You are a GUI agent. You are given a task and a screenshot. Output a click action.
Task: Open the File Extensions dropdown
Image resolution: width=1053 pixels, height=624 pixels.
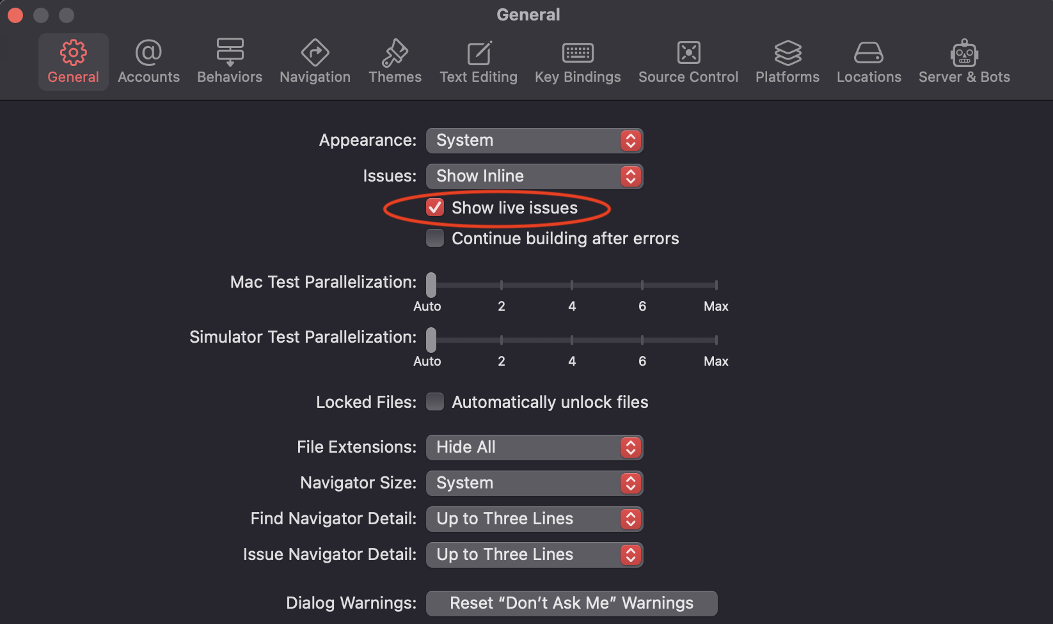tap(534, 448)
